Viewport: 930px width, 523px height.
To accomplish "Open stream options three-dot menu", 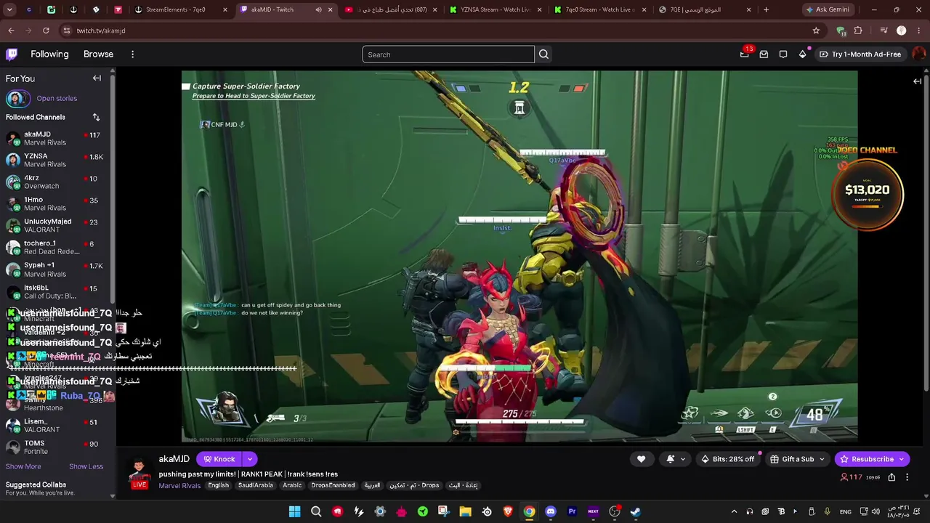I will tap(907, 477).
